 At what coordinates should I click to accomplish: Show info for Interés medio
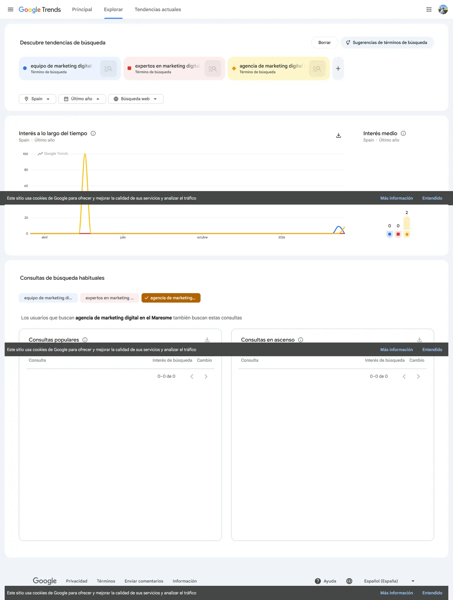403,133
